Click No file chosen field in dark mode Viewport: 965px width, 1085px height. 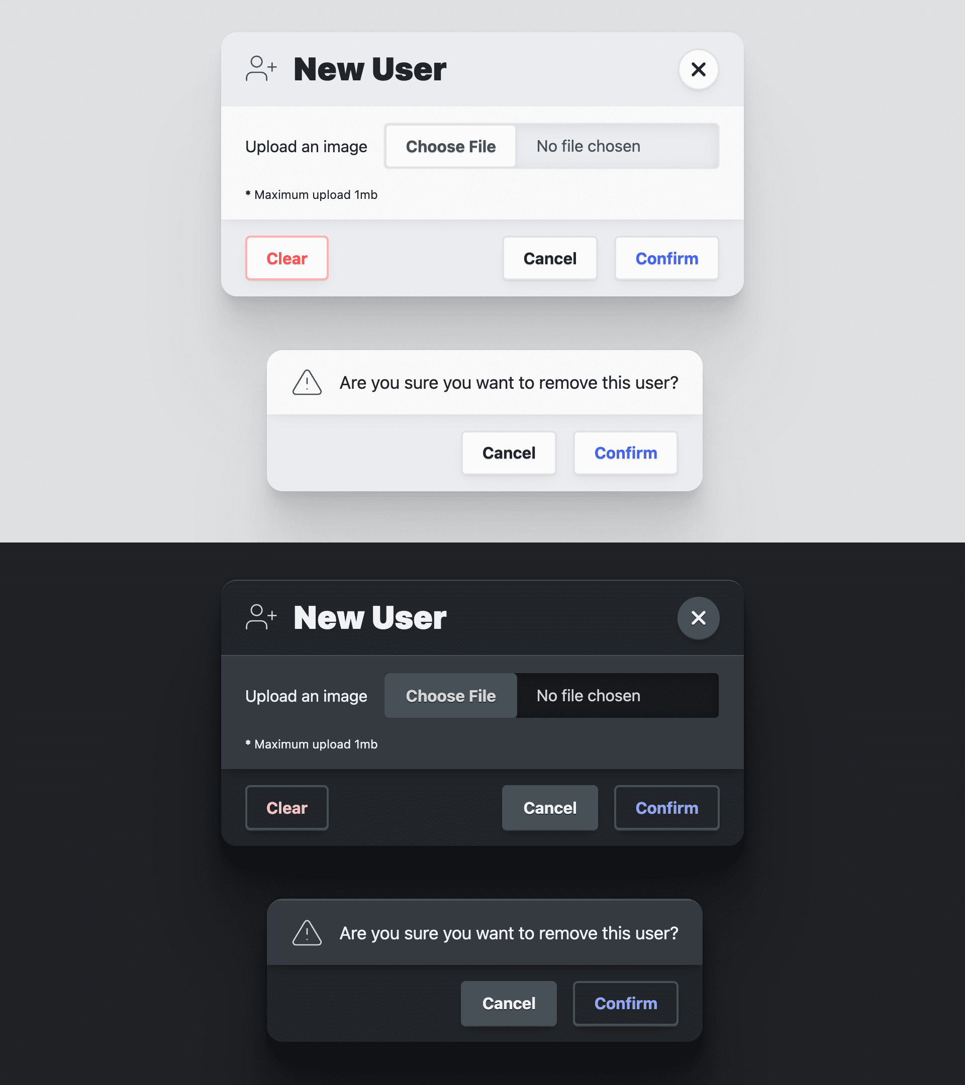point(618,695)
